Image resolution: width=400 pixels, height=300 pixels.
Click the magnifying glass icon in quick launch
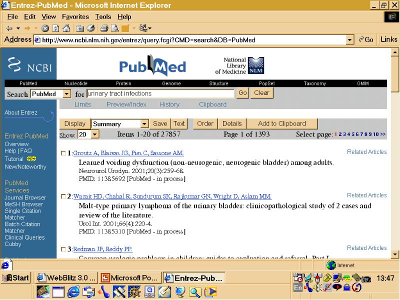[195, 291]
